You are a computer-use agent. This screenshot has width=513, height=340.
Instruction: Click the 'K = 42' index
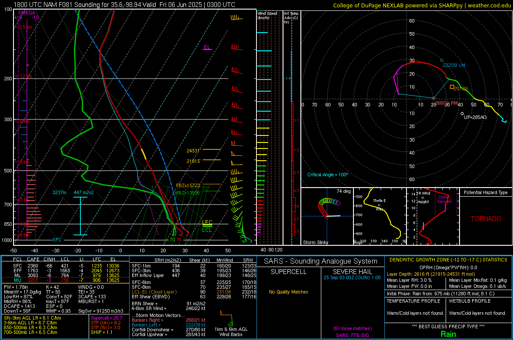[x=52, y=287]
